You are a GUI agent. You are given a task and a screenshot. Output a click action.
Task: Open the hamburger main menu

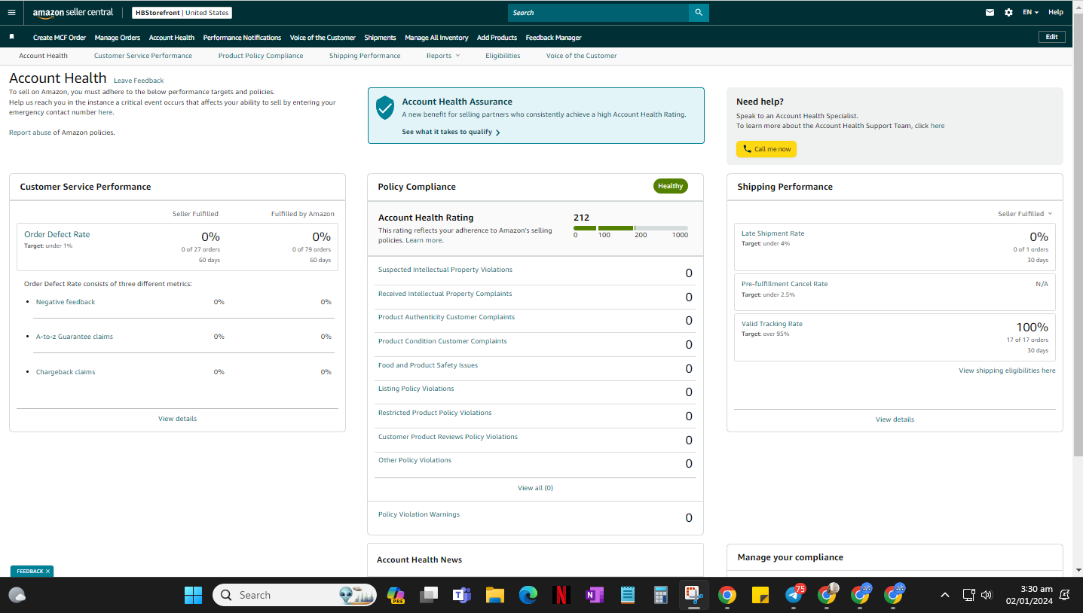coord(11,12)
